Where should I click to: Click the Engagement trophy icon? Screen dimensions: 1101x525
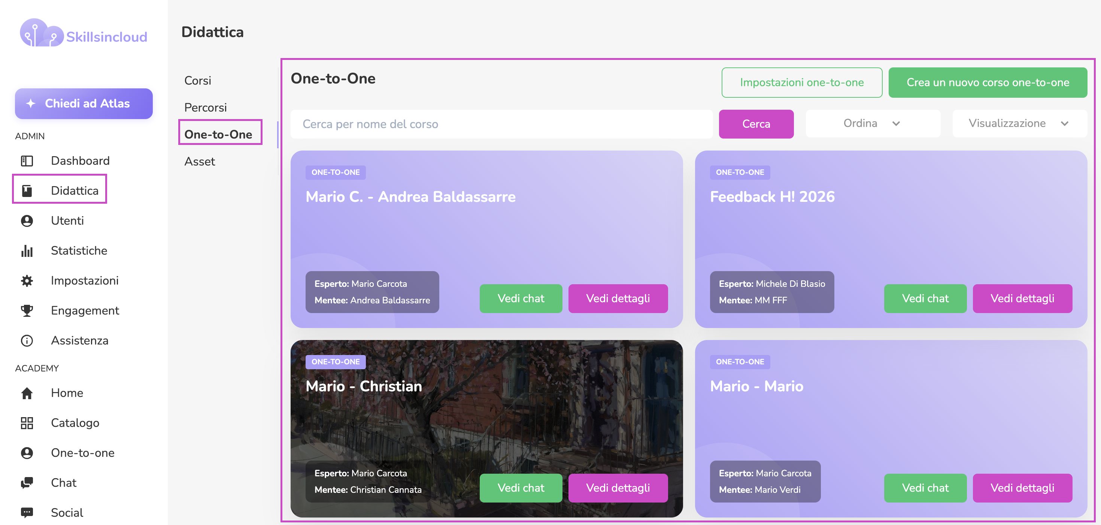coord(27,310)
